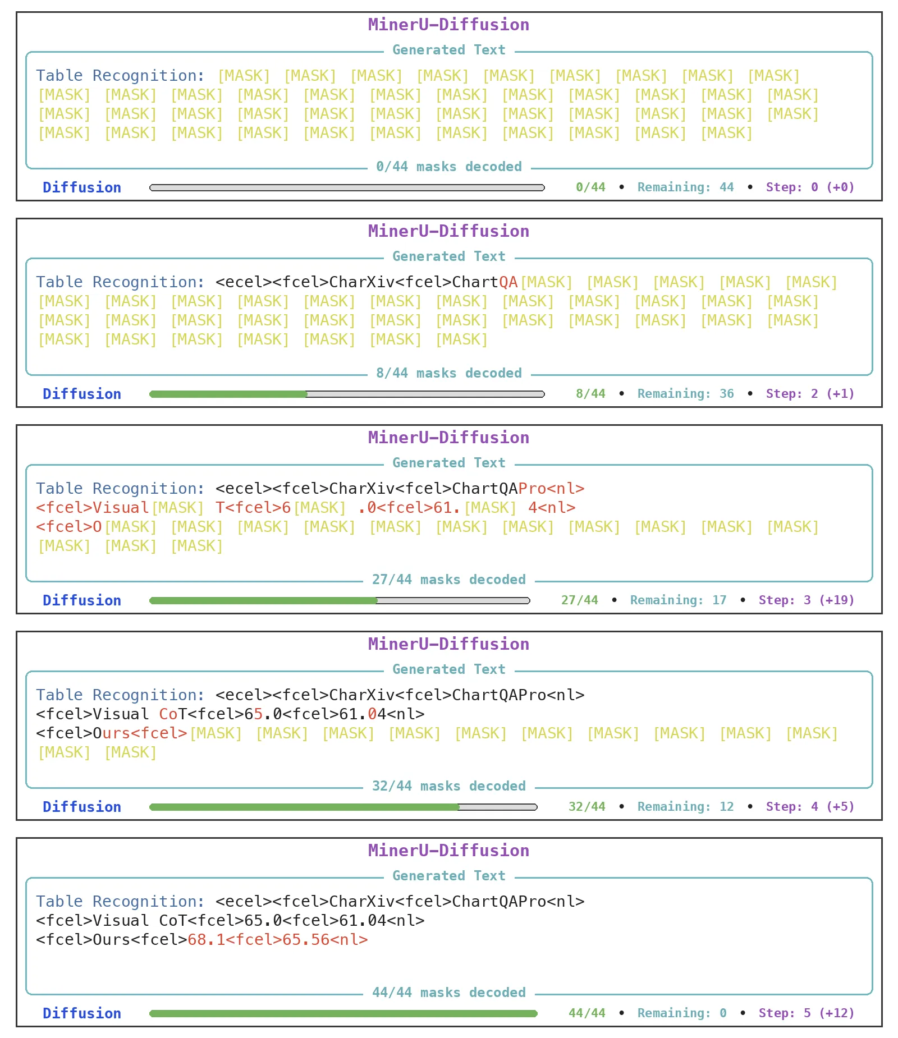
Task: Click the red "Pro<nl>" text after ChartQA
Action: (551, 489)
